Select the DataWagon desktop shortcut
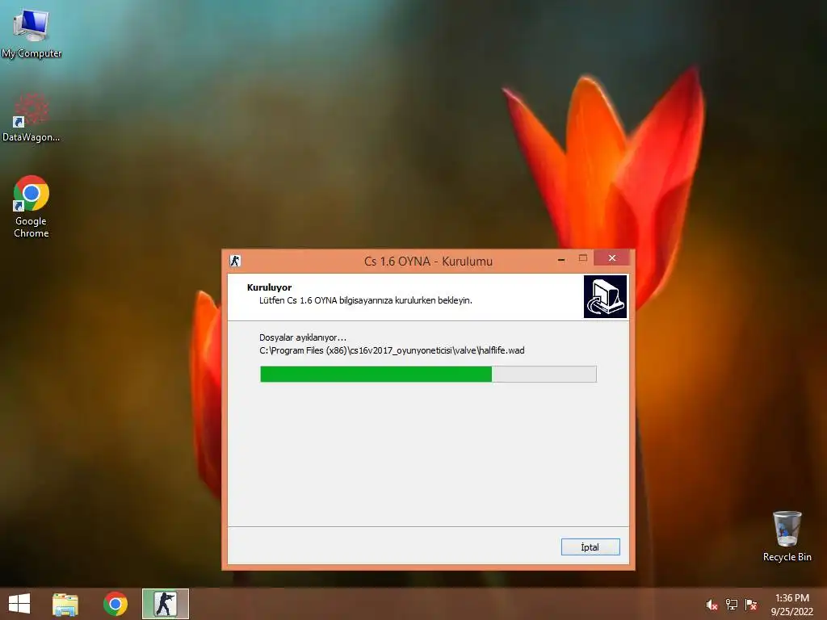Viewport: 827px width, 620px height. 31,117
